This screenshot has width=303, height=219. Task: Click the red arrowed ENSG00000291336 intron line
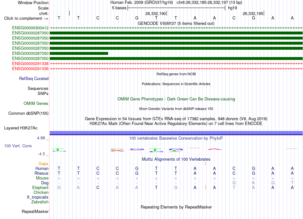pos(176,69)
